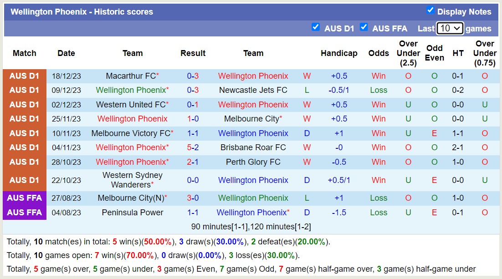Click the Peninsula Power team link
The height and width of the screenshot is (279, 502).
pos(132,213)
